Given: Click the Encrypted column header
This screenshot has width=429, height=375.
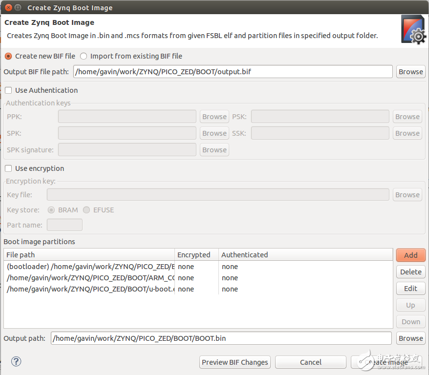Looking at the screenshot, I should pos(196,255).
